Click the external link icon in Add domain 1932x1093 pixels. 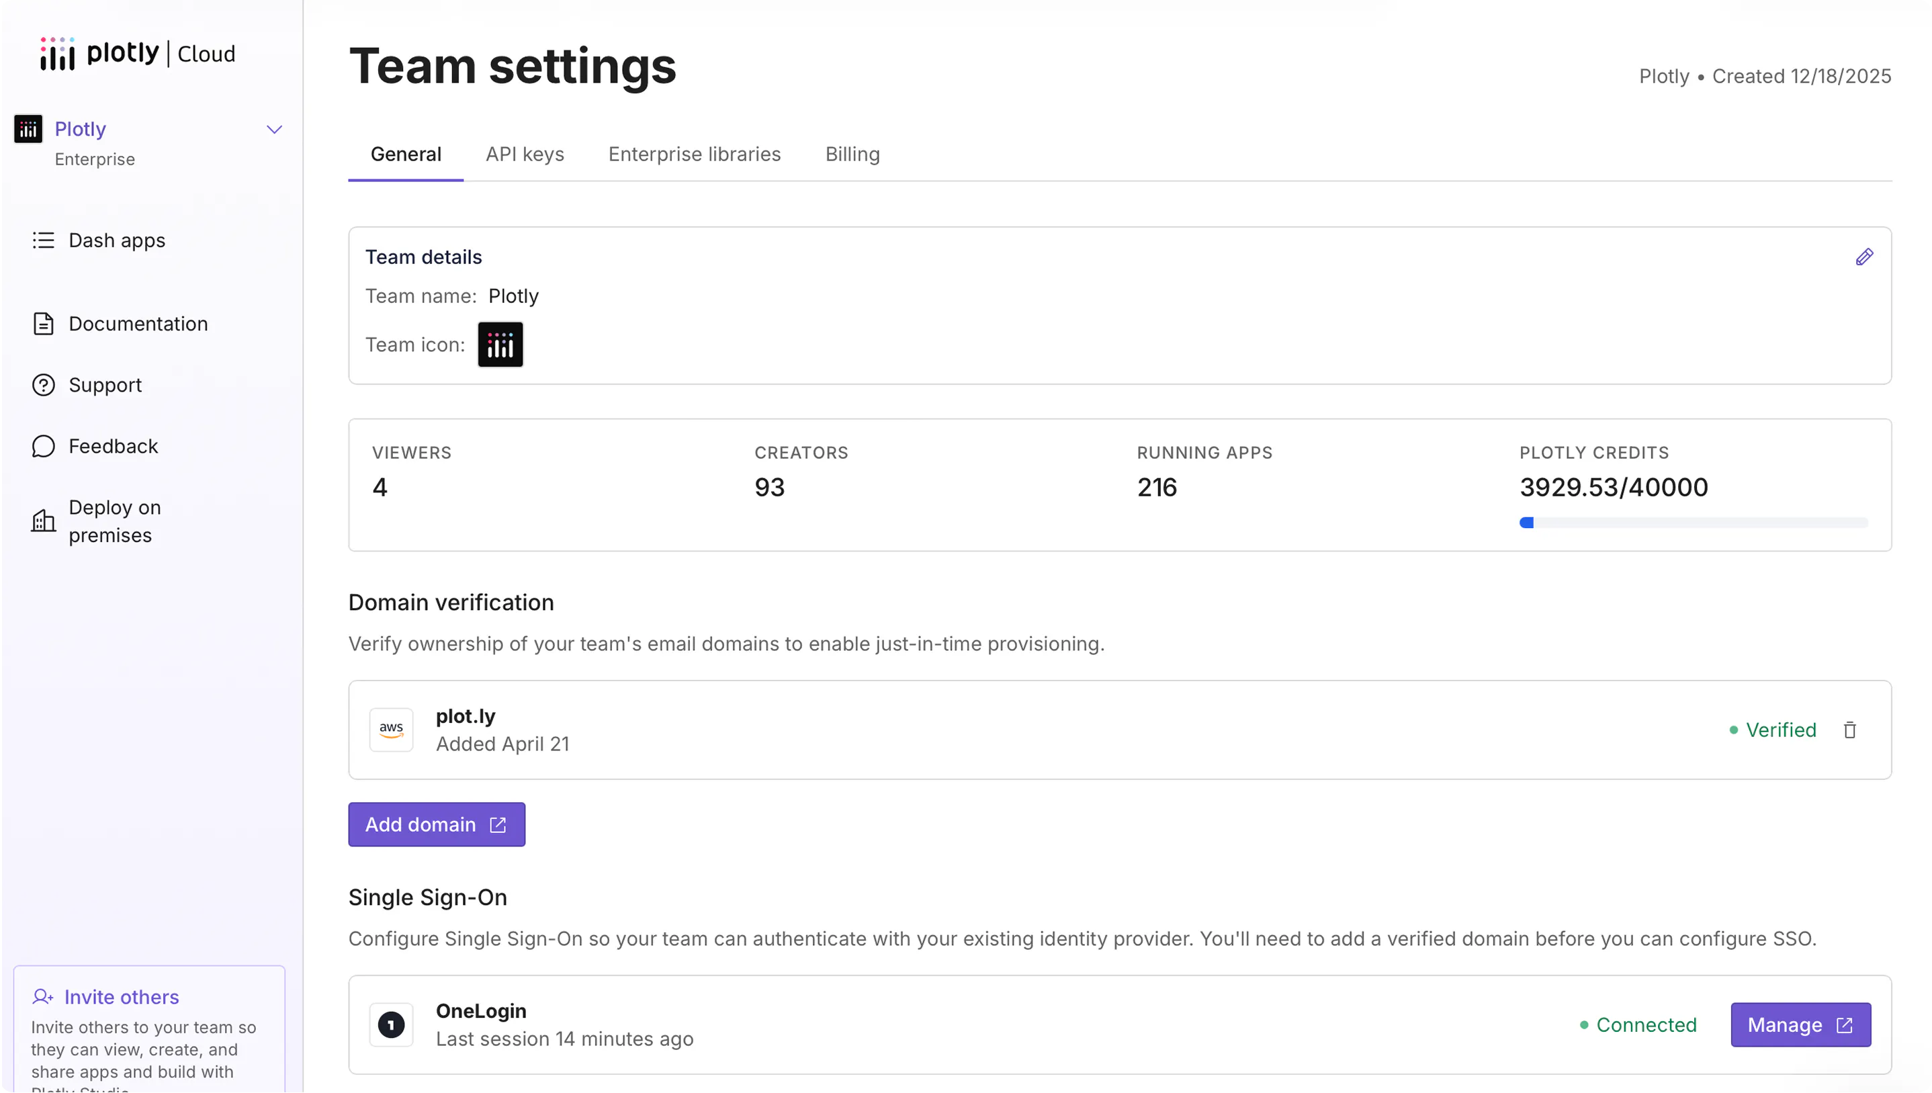point(498,825)
